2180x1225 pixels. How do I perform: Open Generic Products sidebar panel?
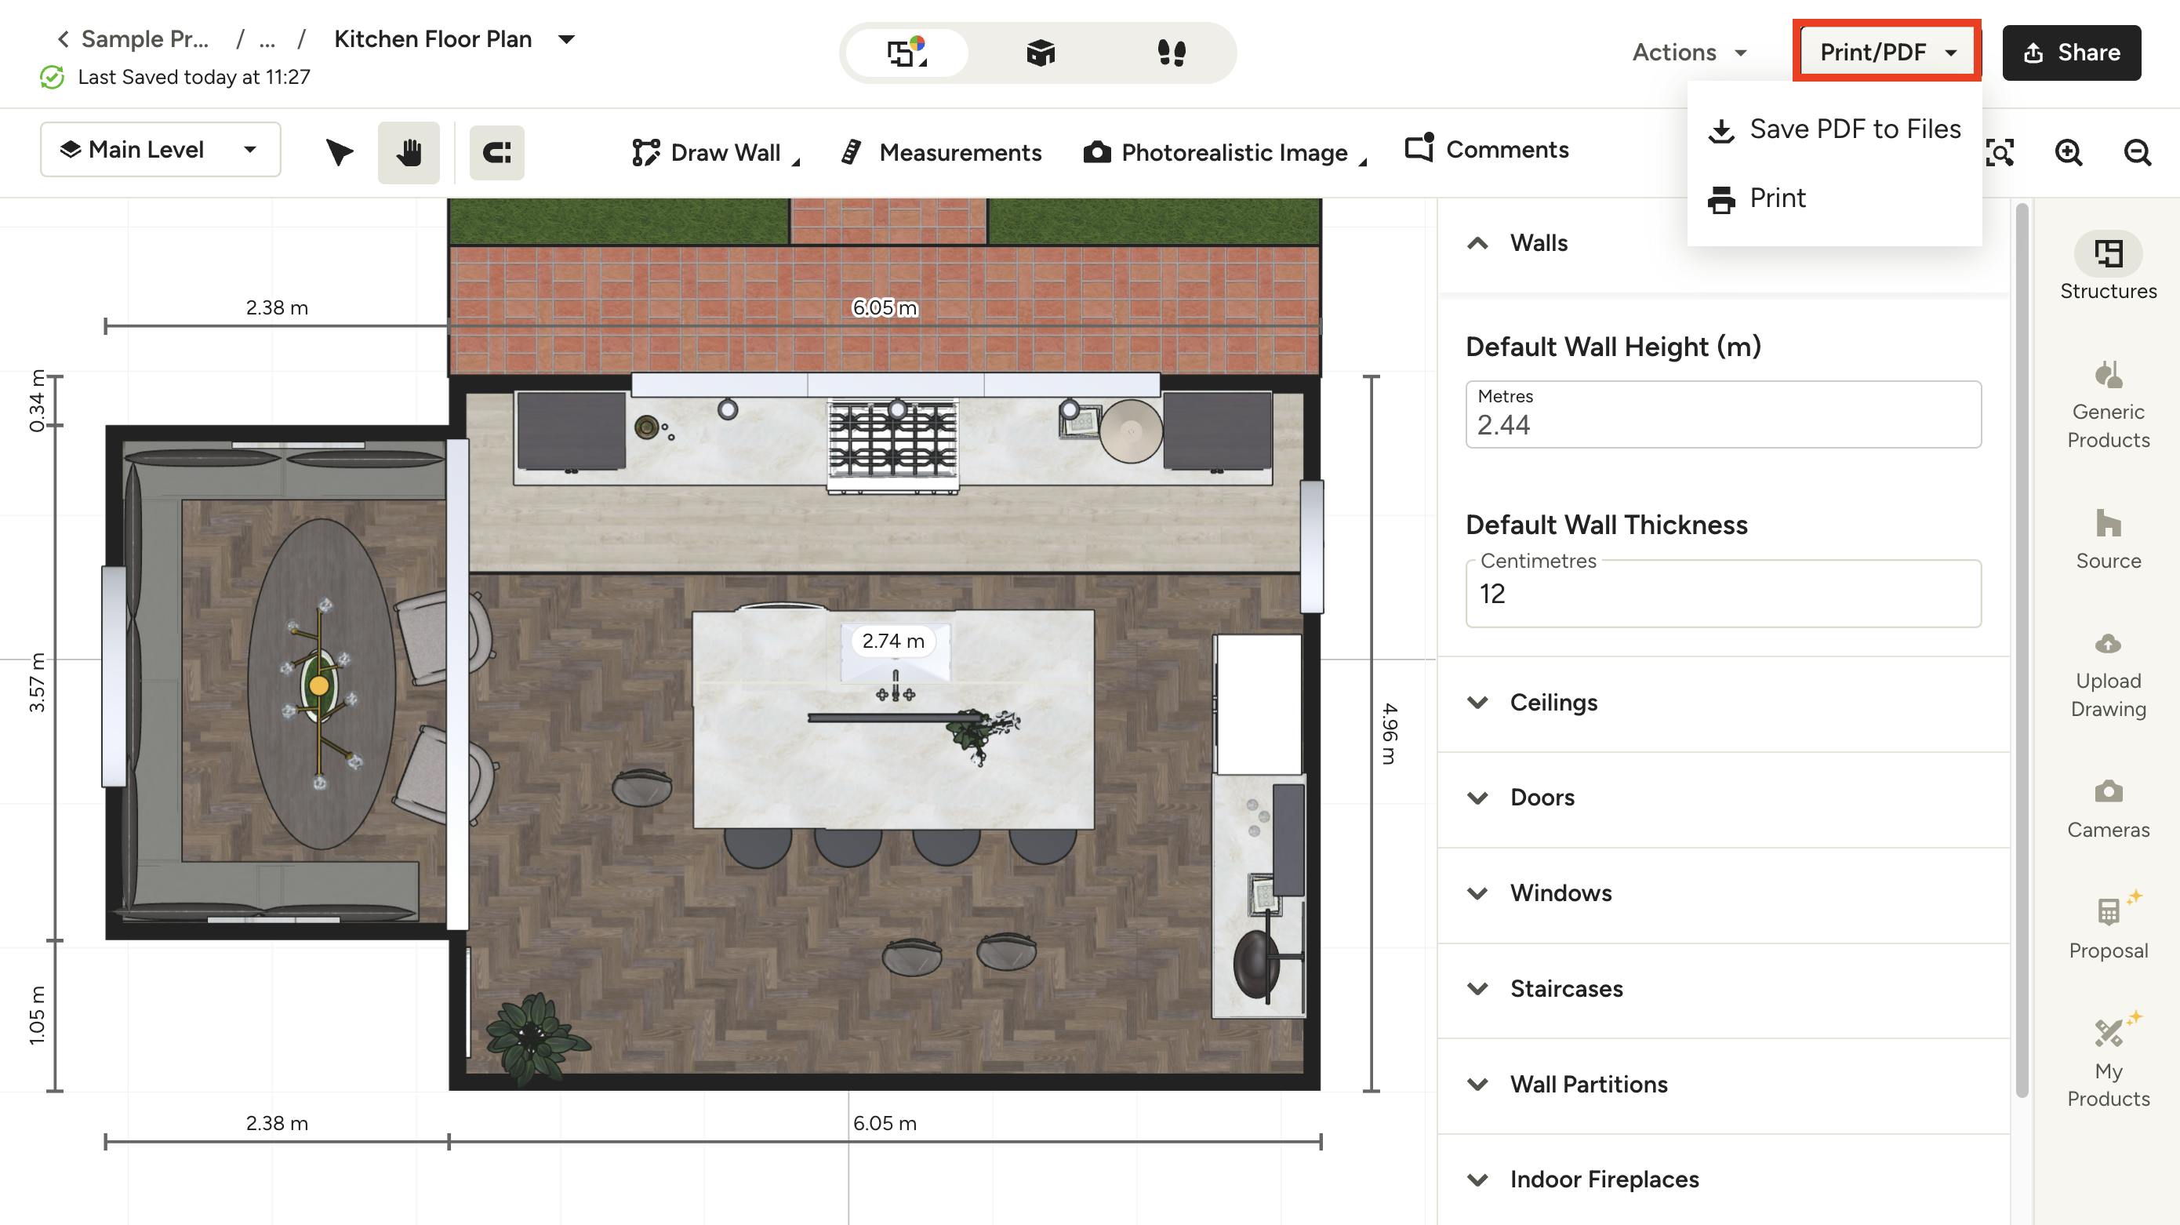(2108, 405)
